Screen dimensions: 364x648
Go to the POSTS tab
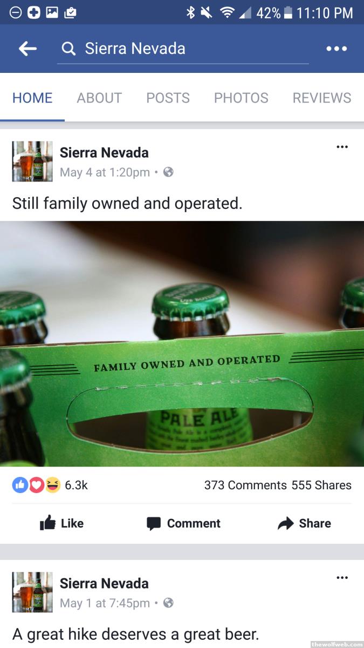(168, 98)
